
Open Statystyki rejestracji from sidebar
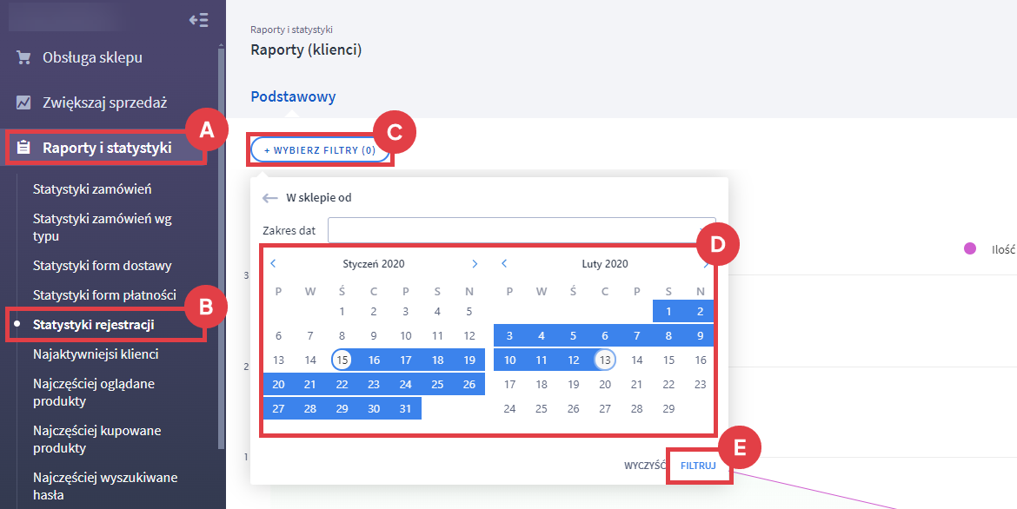[93, 325]
